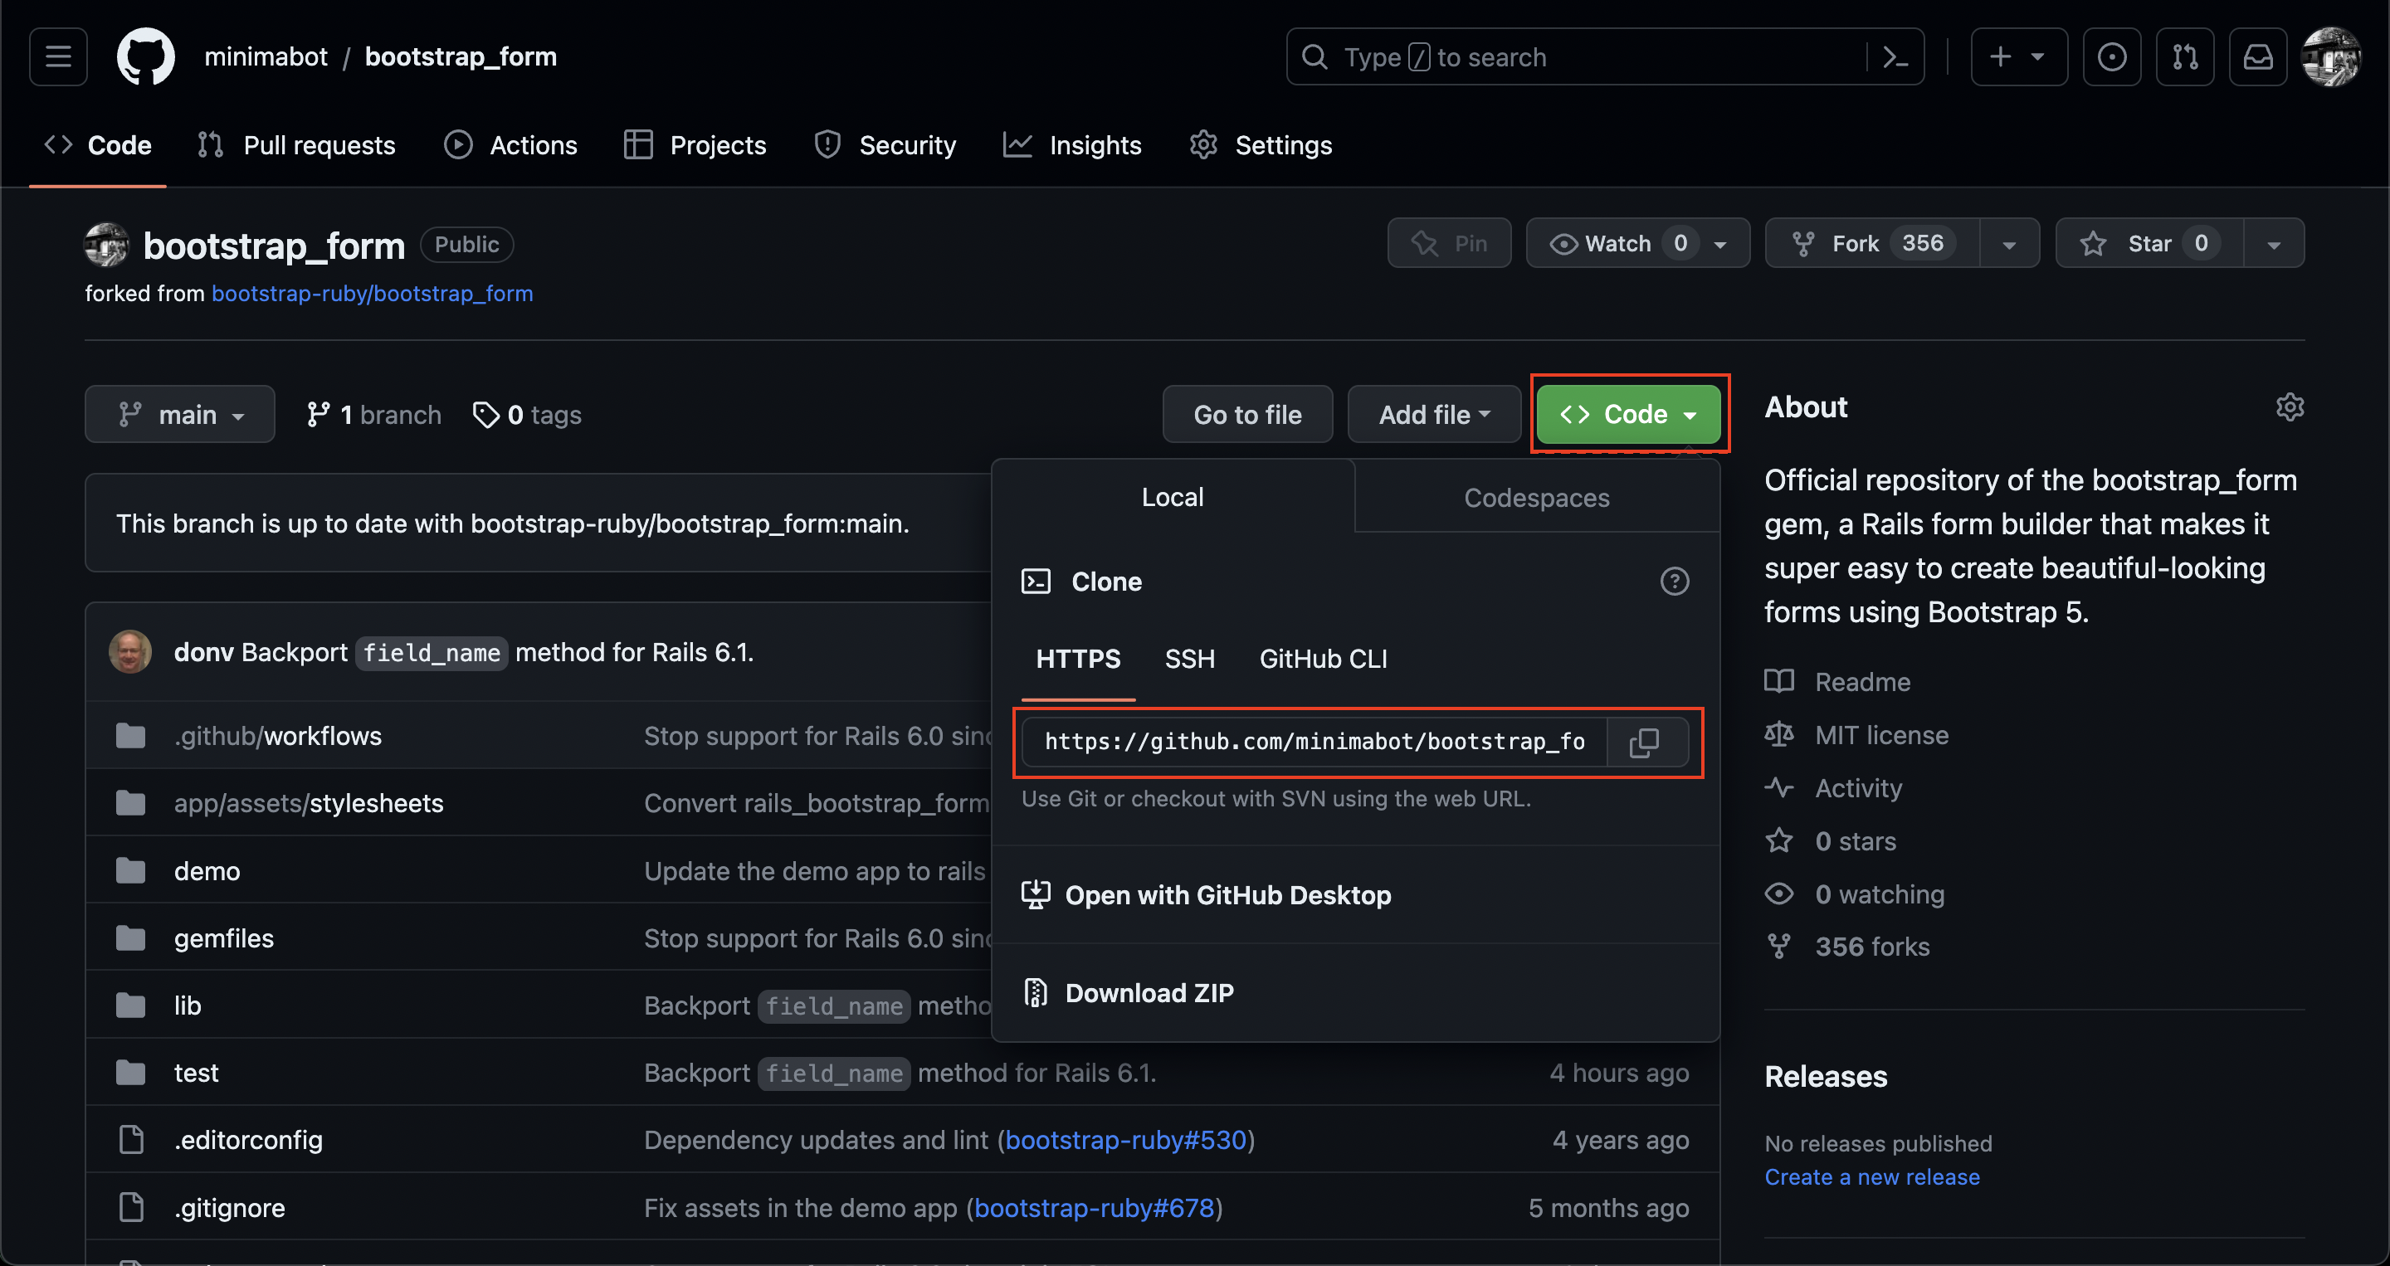Open the command palette icon in search bar
Screen dimensions: 2390x1266
[1895, 57]
